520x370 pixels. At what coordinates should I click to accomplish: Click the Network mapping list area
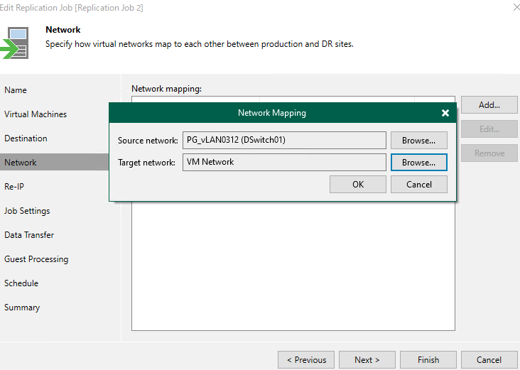tap(293, 265)
